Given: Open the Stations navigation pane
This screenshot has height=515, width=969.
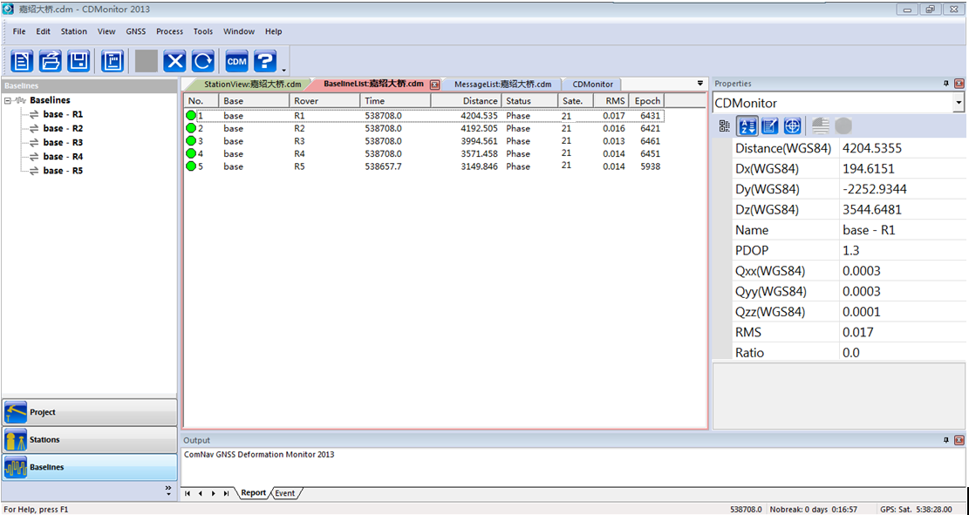Looking at the screenshot, I should [x=90, y=440].
